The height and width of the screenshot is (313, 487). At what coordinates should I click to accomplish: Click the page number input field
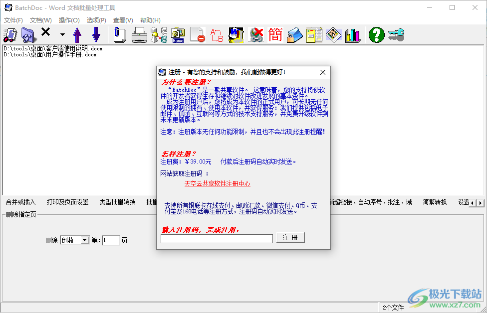(111, 240)
